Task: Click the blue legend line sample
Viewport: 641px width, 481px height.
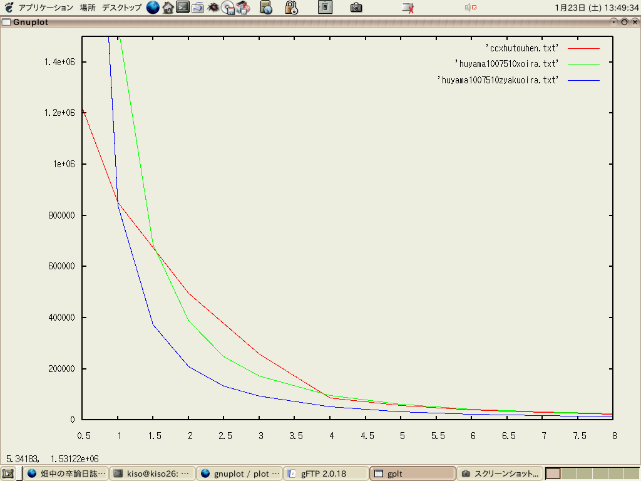Action: click(583, 81)
